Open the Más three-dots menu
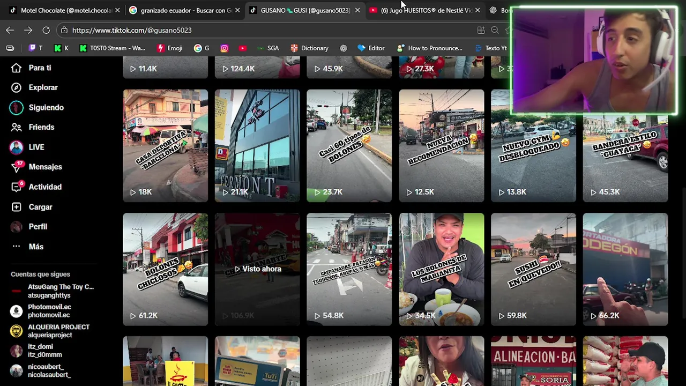This screenshot has height=386, width=686. [x=17, y=247]
